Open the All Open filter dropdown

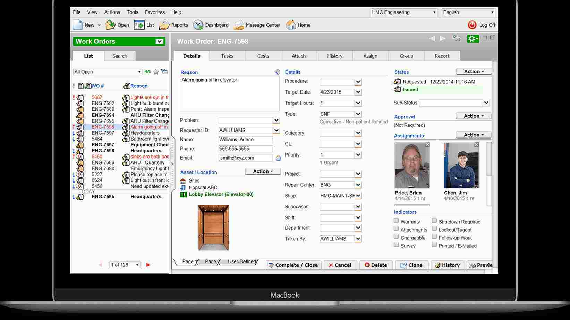(x=138, y=72)
